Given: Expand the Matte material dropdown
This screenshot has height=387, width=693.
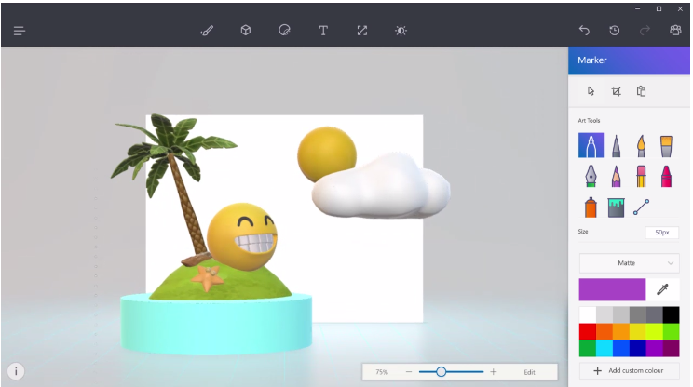Looking at the screenshot, I should [629, 263].
